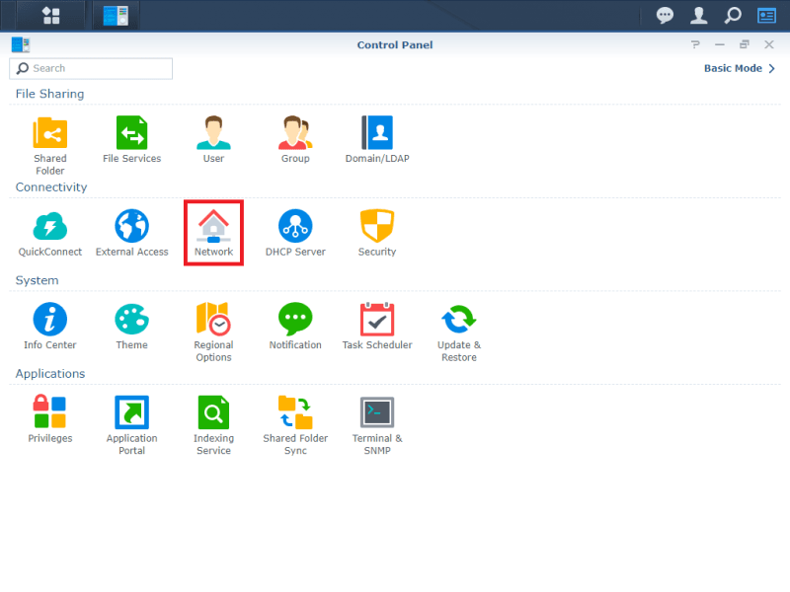Viewport: 790px width, 592px height.
Task: Open External Access settings
Action: [x=131, y=227]
